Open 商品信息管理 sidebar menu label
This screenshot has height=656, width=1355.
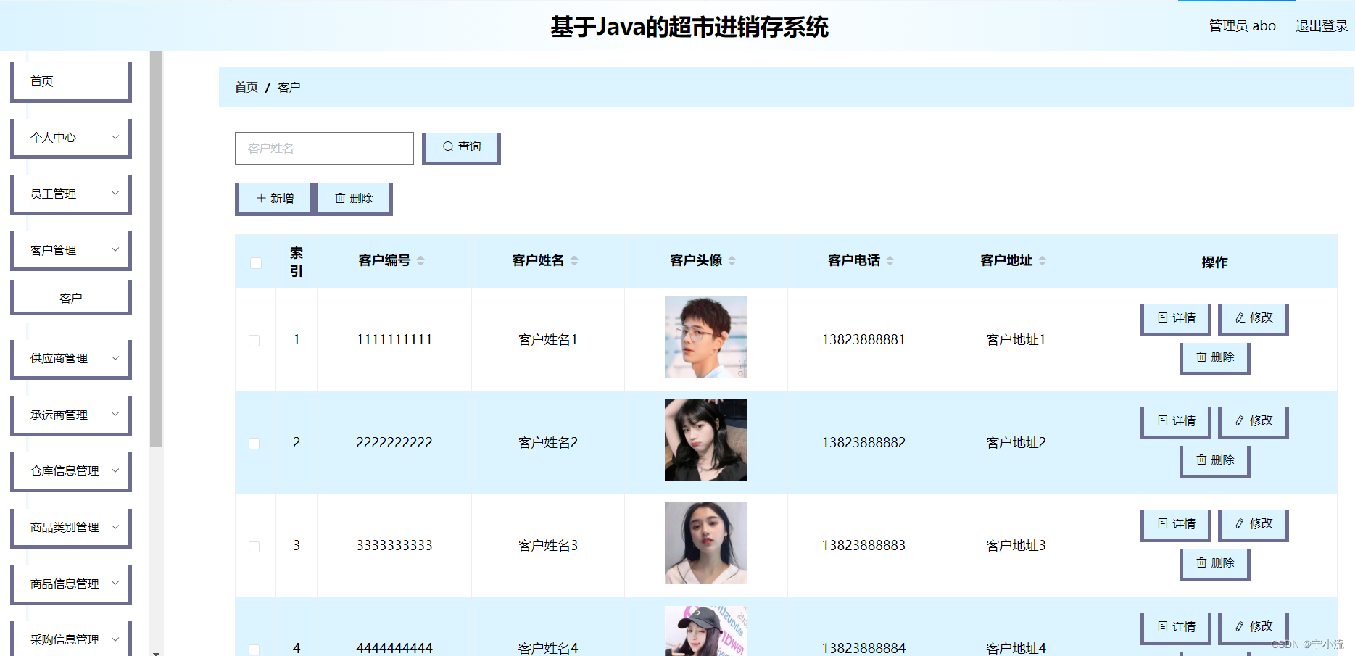click(x=65, y=584)
